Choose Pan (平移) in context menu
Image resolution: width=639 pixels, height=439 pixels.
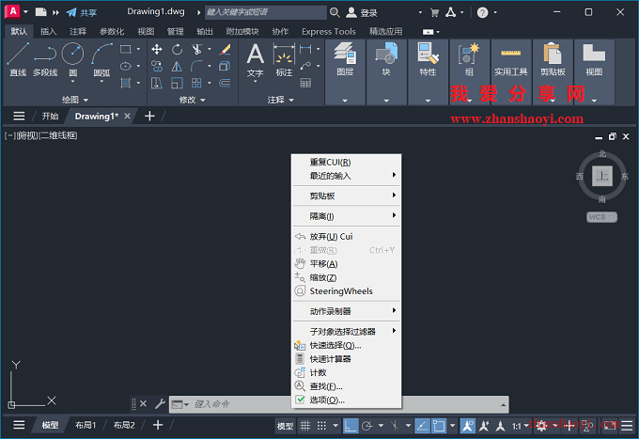(x=347, y=264)
